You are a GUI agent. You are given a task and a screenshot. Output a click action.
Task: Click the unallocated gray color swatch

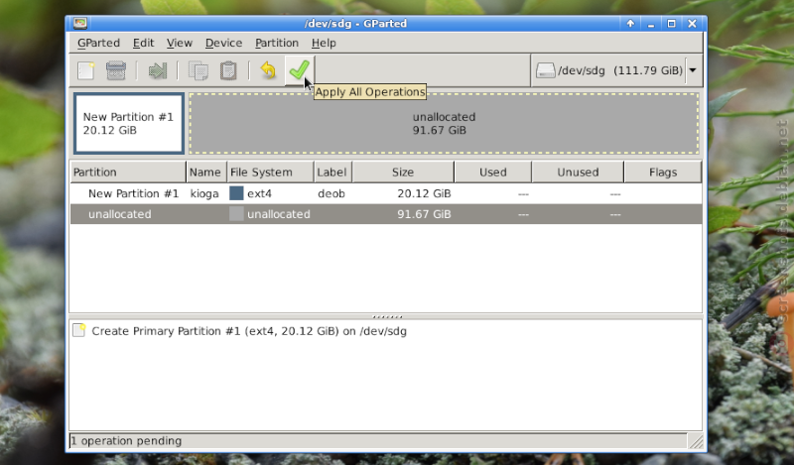pyautogui.click(x=236, y=214)
